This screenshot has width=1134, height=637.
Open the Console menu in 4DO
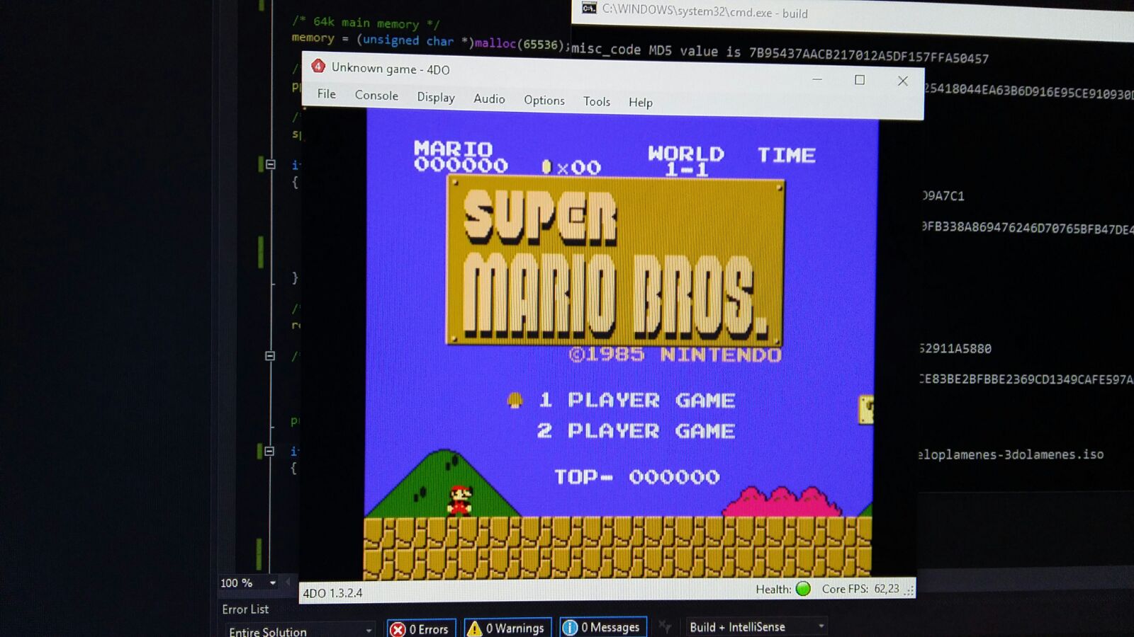tap(376, 95)
